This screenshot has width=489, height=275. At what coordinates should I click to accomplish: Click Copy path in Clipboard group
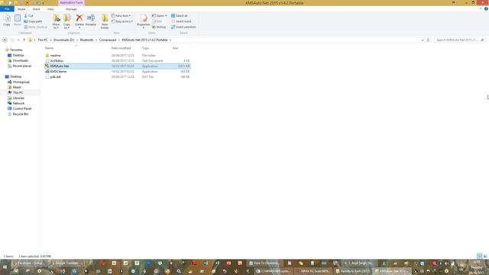(33, 21)
